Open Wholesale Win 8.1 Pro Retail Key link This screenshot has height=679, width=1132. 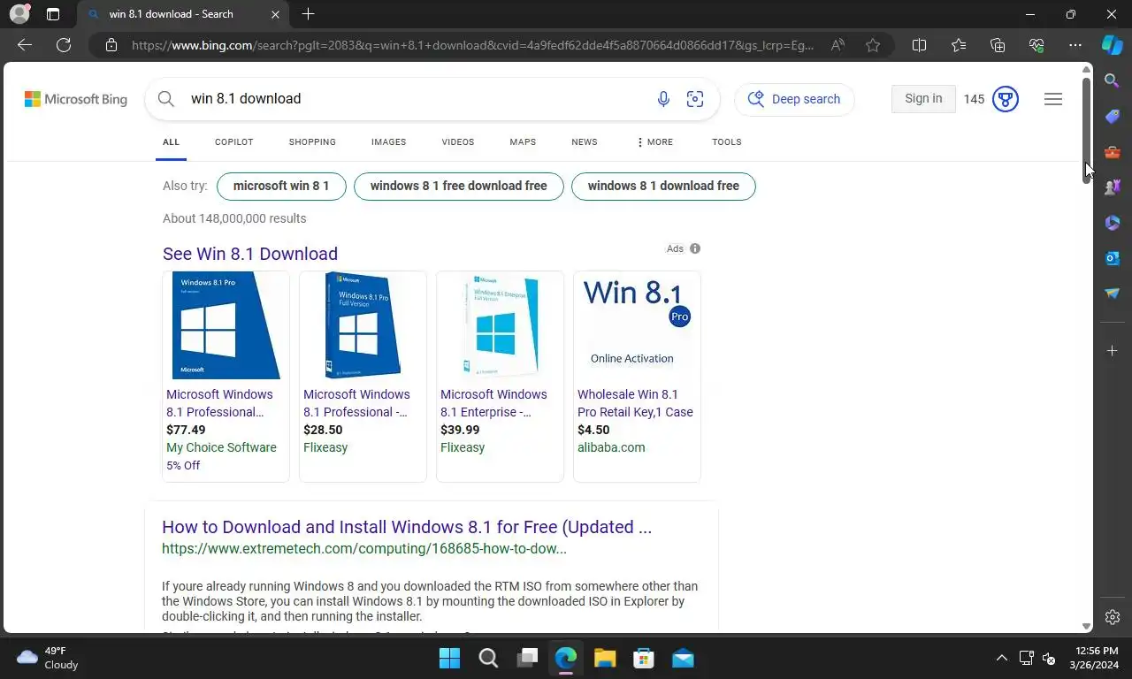(x=635, y=403)
